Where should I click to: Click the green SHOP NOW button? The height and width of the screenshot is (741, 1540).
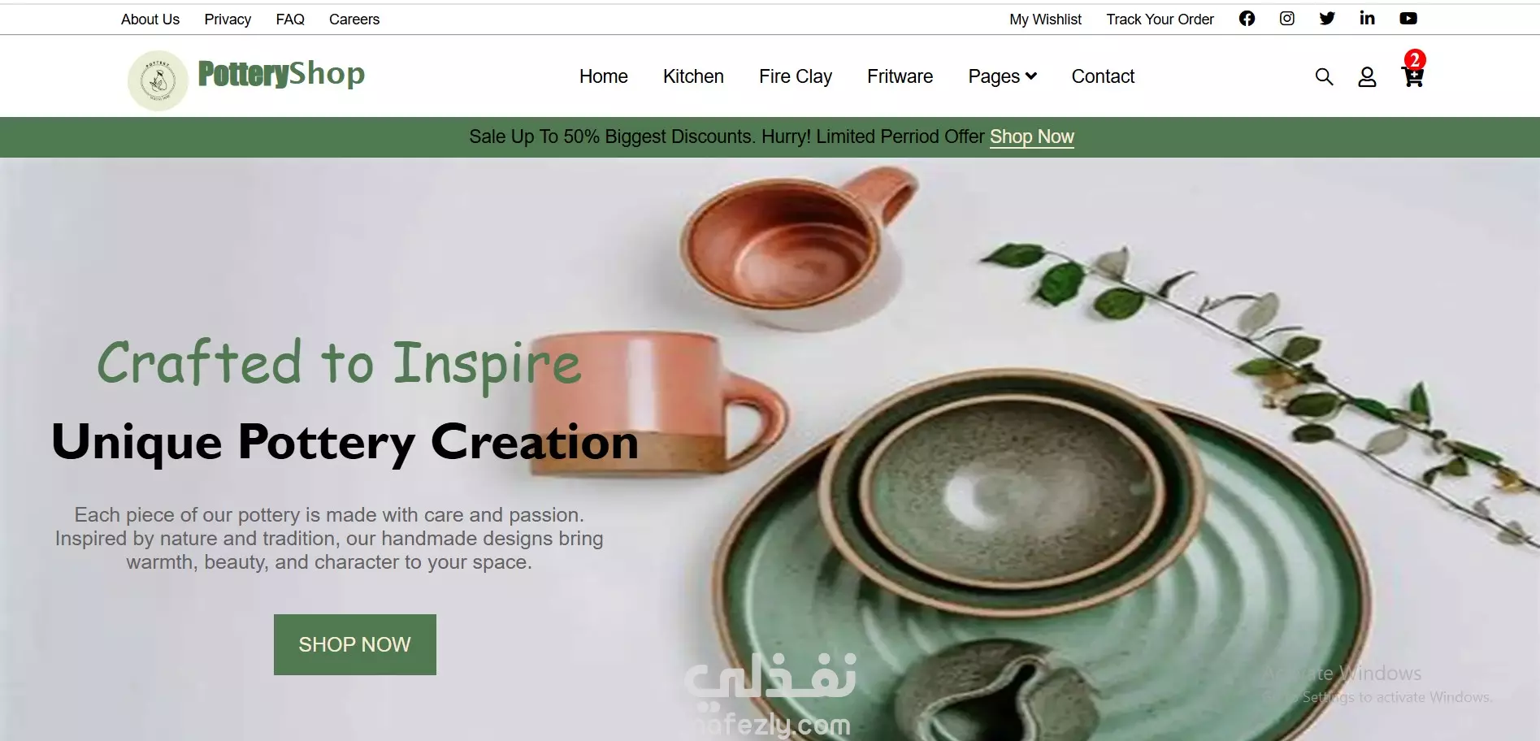355,644
